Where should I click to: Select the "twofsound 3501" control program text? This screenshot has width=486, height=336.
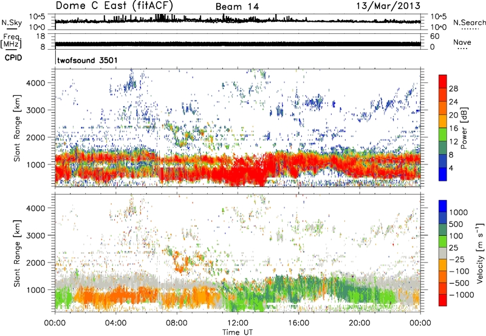[x=87, y=60]
